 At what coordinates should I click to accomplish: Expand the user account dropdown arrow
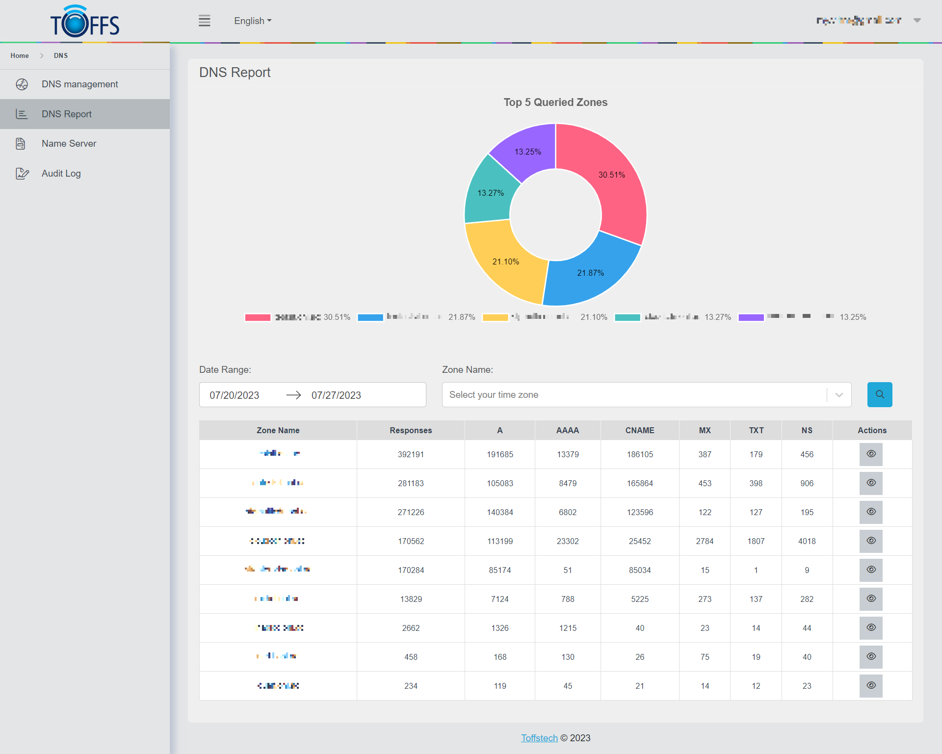pyautogui.click(x=916, y=21)
